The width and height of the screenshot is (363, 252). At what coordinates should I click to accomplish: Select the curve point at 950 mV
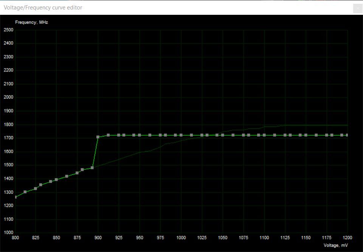click(140, 135)
